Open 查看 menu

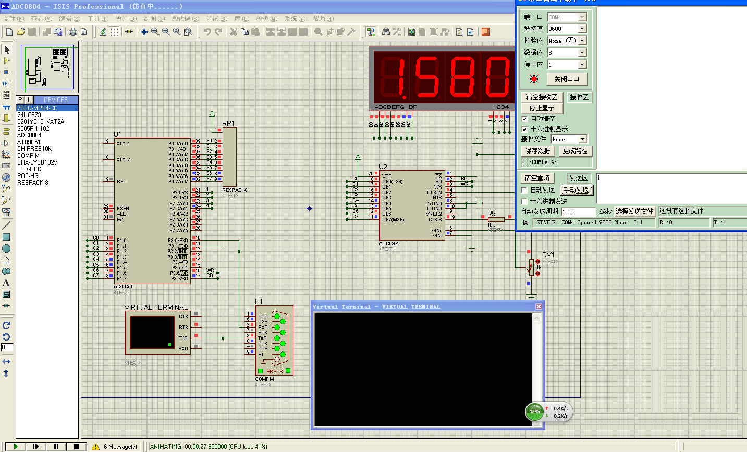coord(41,19)
